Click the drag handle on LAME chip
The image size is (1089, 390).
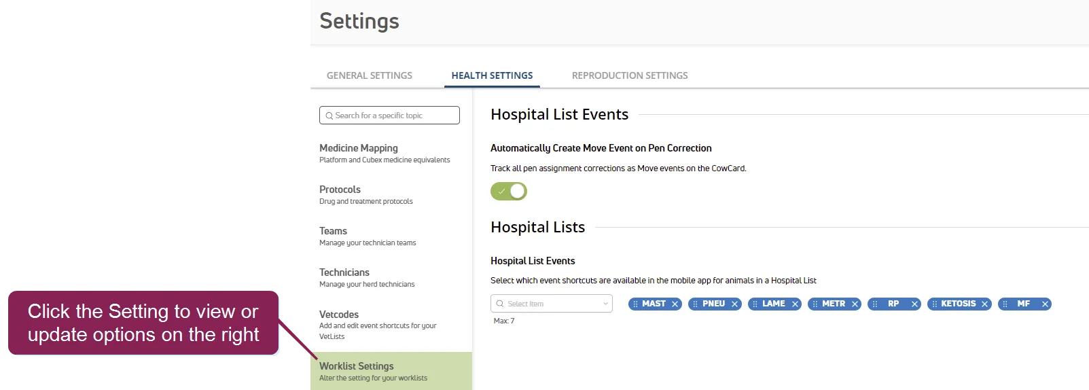(755, 304)
